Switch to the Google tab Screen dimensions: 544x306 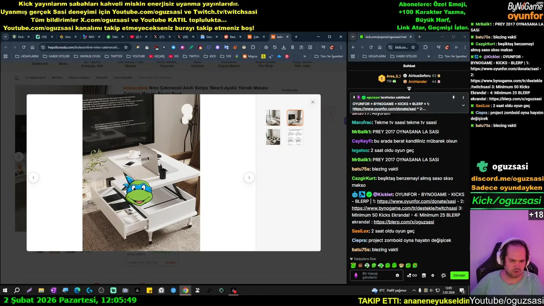pos(208,37)
